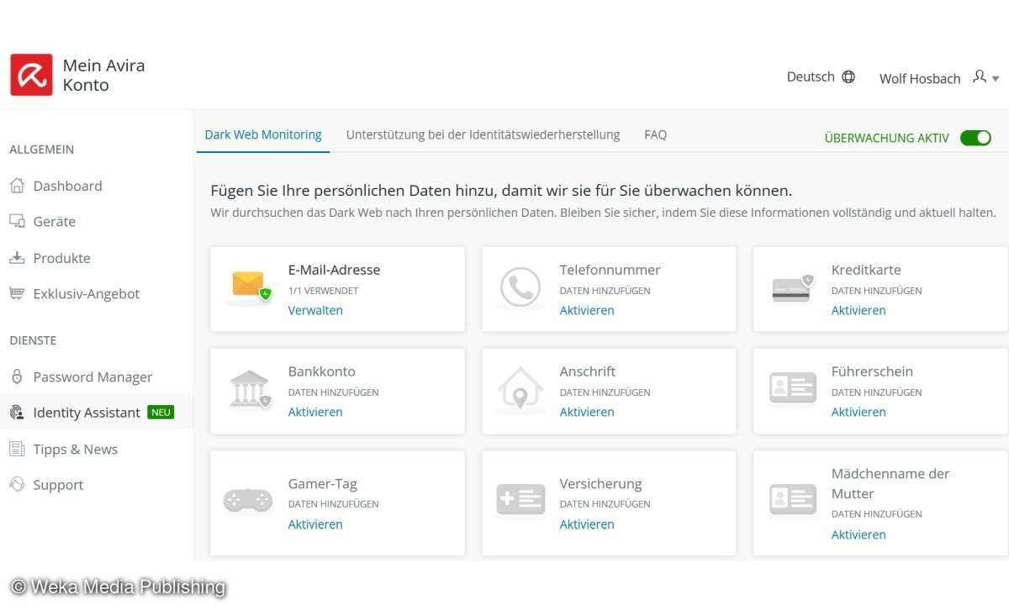
Task: Toggle the Überwachung Aktiv switch off
Action: coord(975,138)
